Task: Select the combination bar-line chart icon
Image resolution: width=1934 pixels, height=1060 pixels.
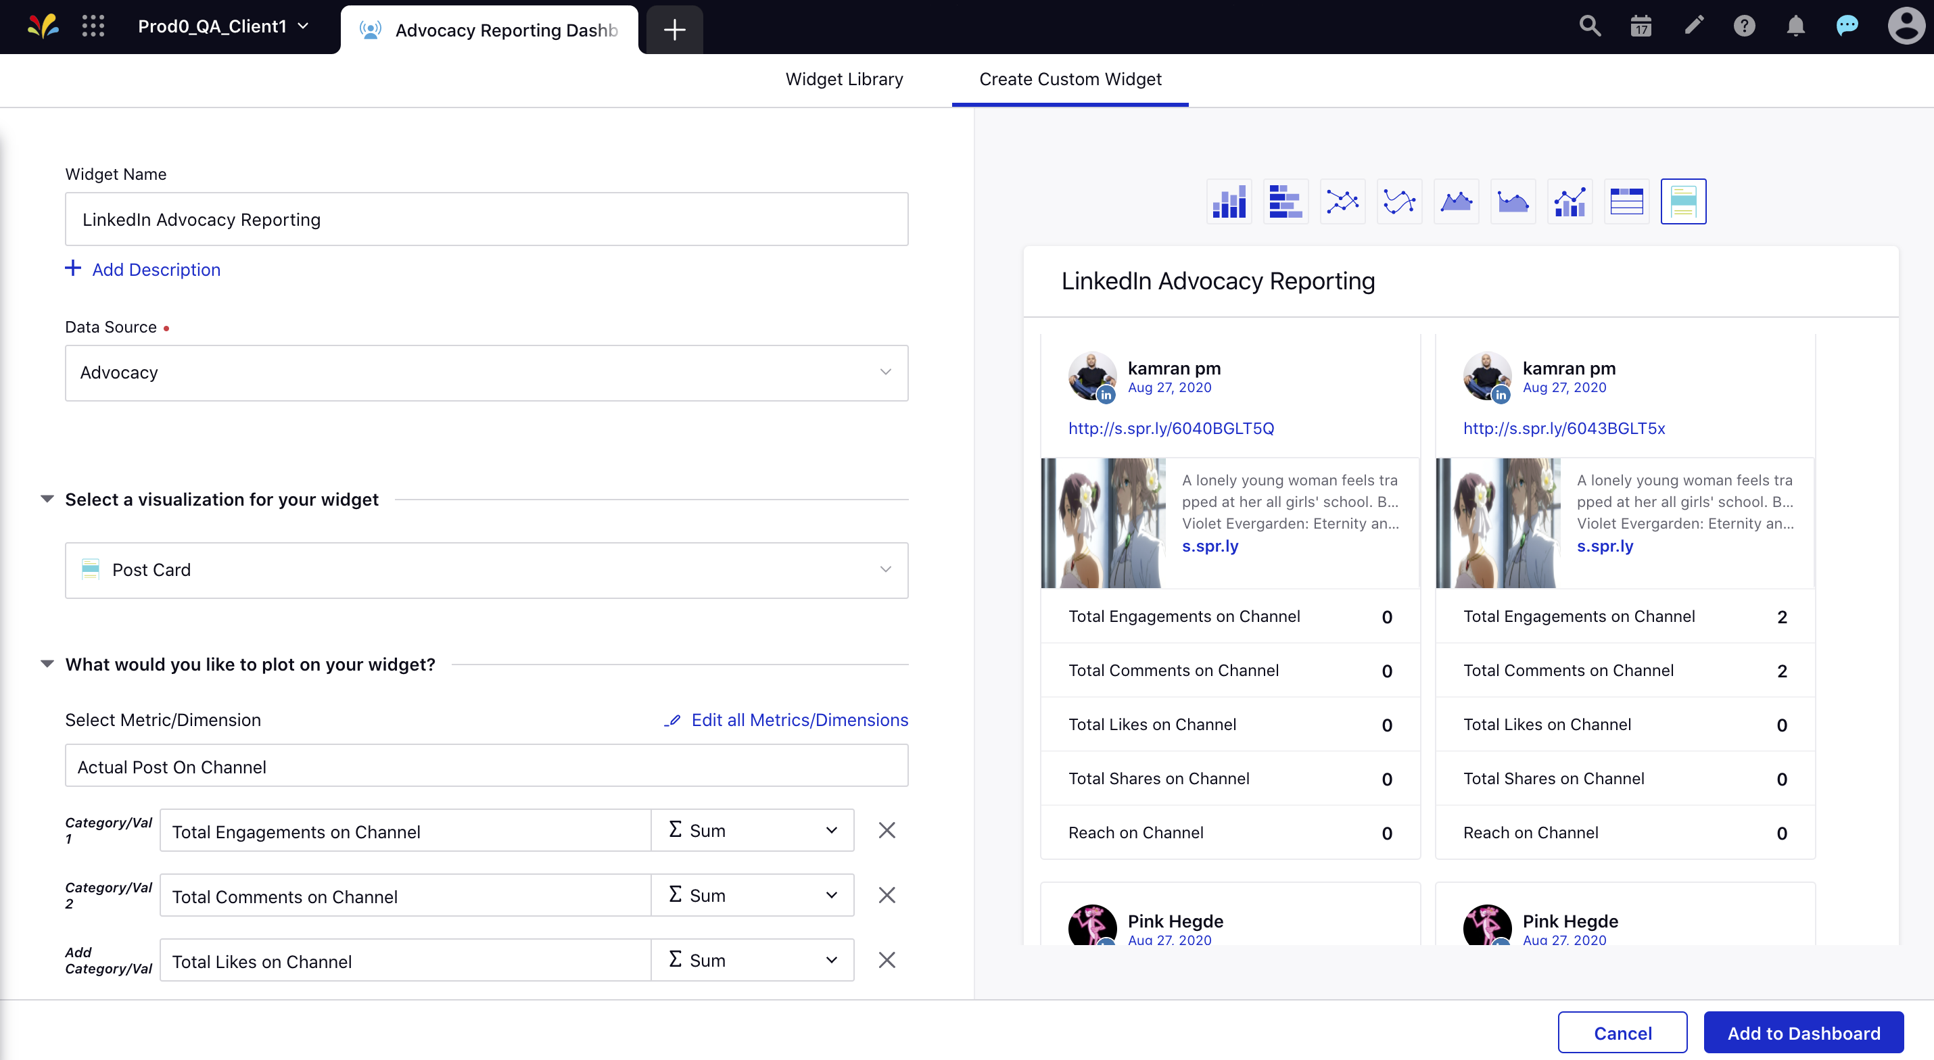Action: 1570,201
